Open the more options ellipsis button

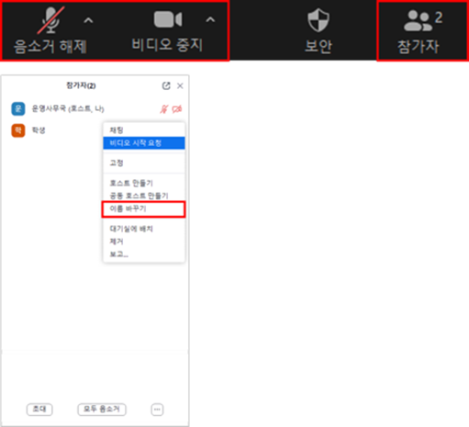(157, 410)
